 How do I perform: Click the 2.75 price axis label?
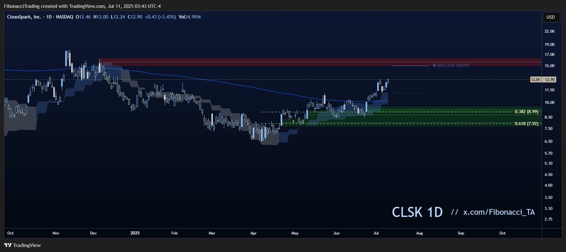[549, 219]
